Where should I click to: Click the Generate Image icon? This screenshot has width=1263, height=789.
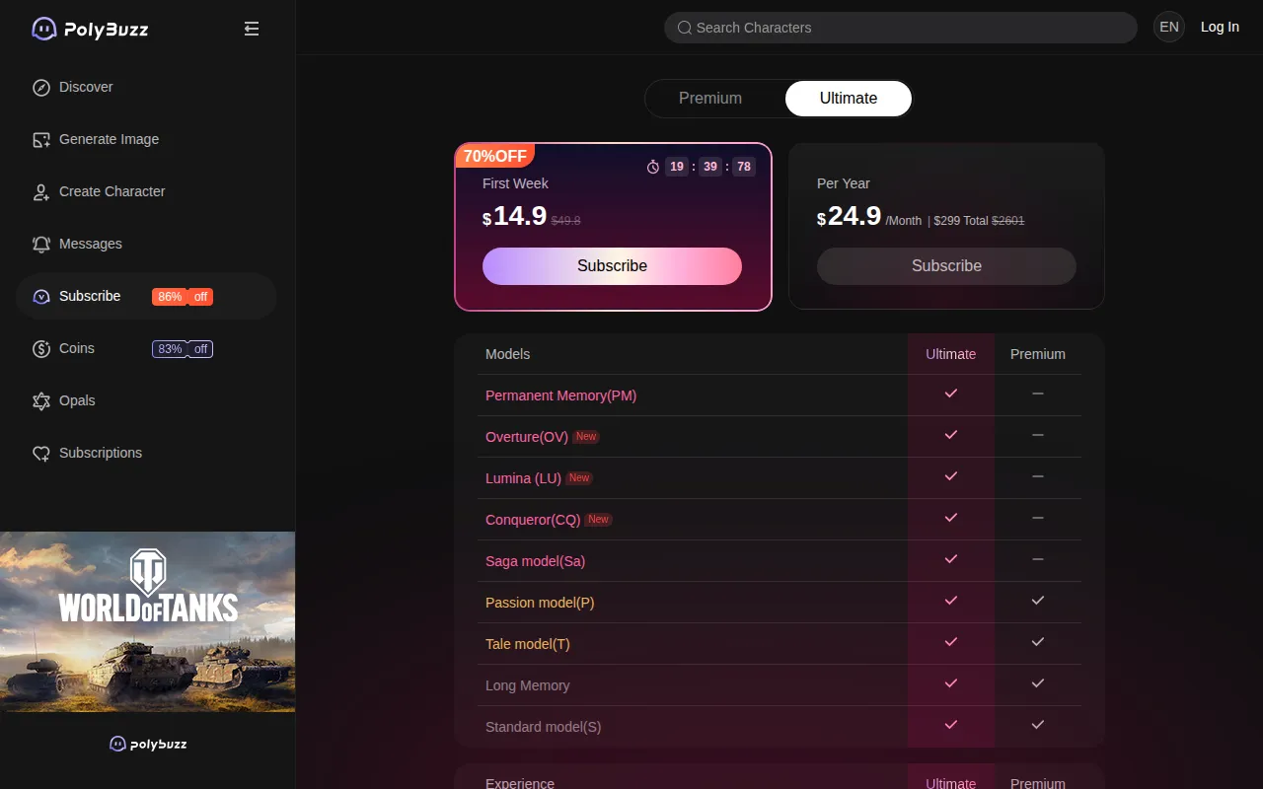(x=41, y=140)
